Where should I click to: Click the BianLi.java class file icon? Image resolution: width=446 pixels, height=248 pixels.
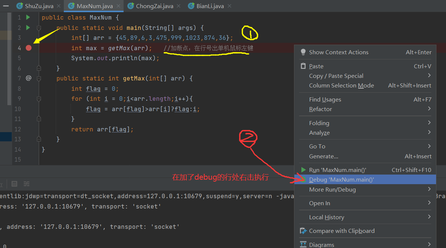(x=191, y=6)
